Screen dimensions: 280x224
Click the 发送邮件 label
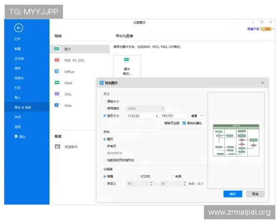click(71, 147)
